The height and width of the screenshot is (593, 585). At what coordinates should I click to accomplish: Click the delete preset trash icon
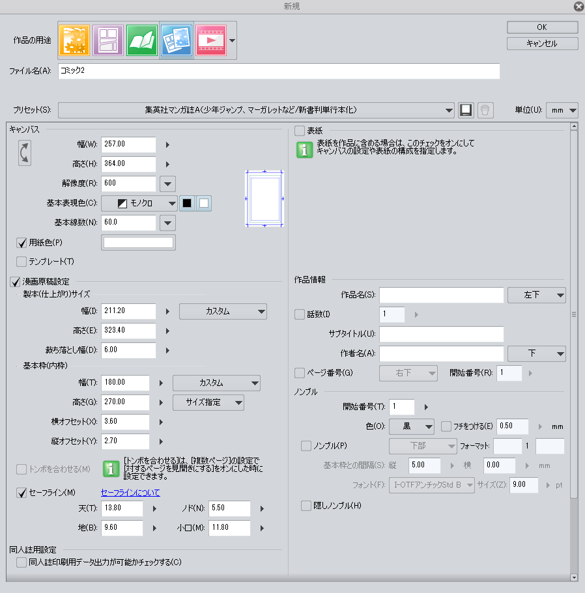pyautogui.click(x=485, y=110)
